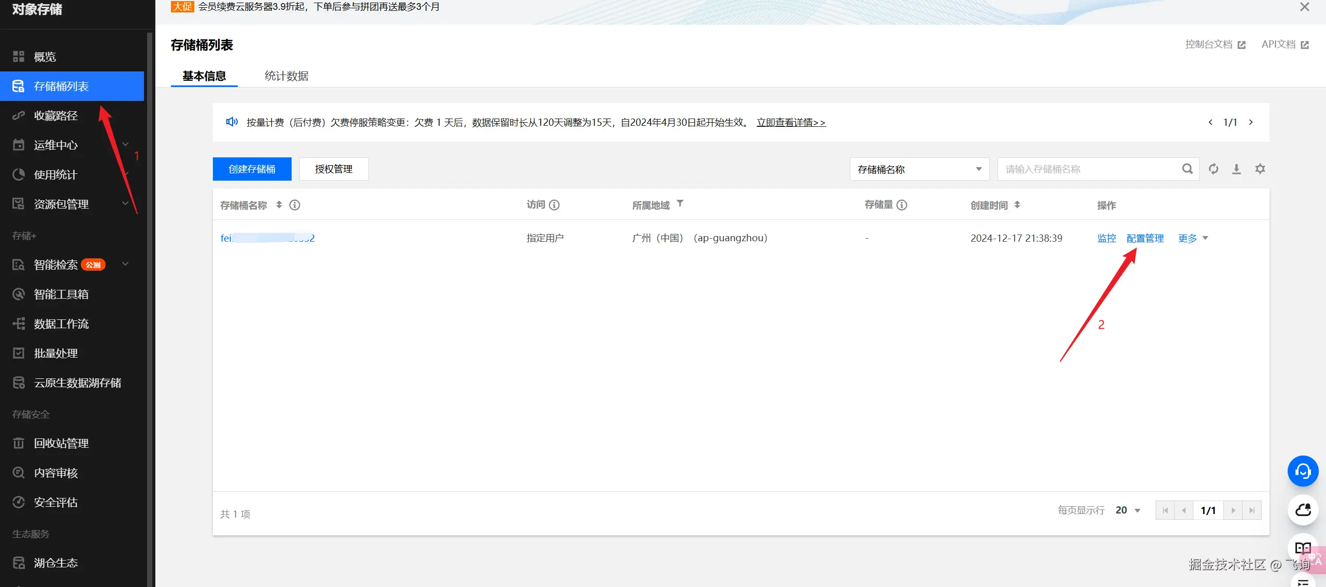The image size is (1326, 587).
Task: Click the refresh icon beside the search box
Action: [1213, 169]
